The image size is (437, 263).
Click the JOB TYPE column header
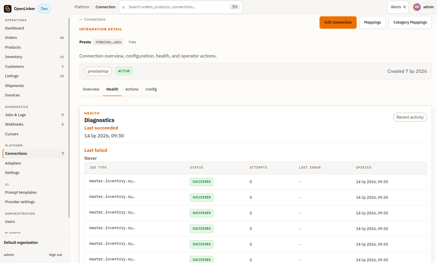coord(98,167)
